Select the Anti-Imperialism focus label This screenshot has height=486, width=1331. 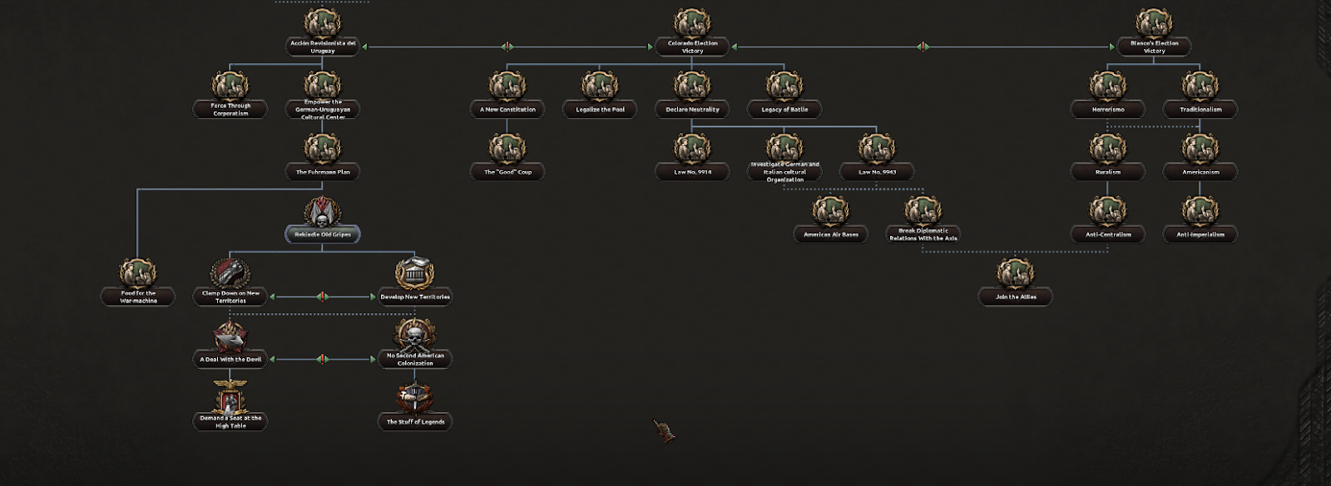click(1200, 235)
